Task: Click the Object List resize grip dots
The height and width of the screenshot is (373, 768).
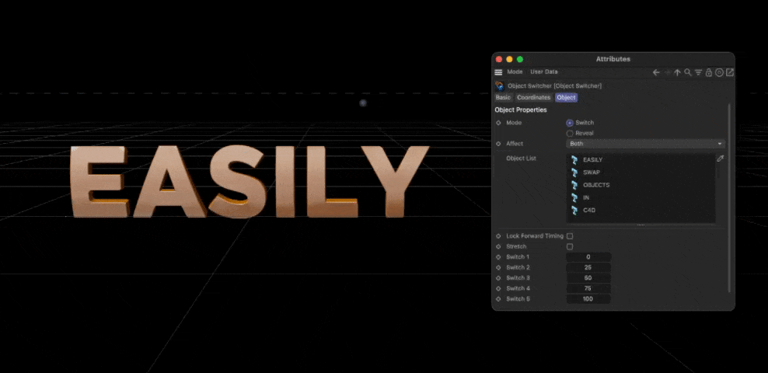Action: [x=641, y=225]
